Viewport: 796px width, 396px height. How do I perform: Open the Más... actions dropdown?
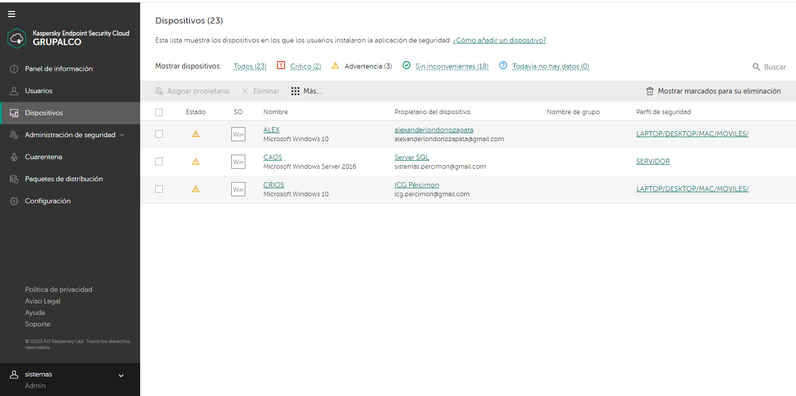coord(306,91)
